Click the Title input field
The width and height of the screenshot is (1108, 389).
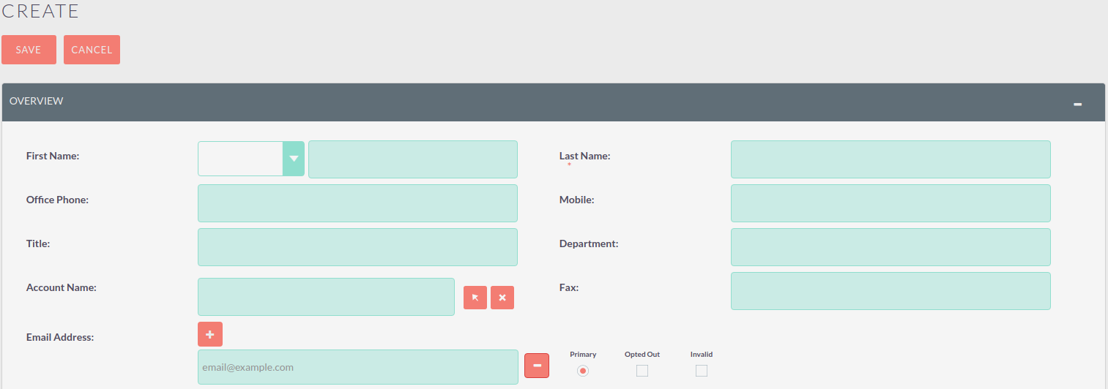coord(357,247)
